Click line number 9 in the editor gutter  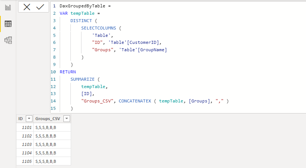[54, 64]
